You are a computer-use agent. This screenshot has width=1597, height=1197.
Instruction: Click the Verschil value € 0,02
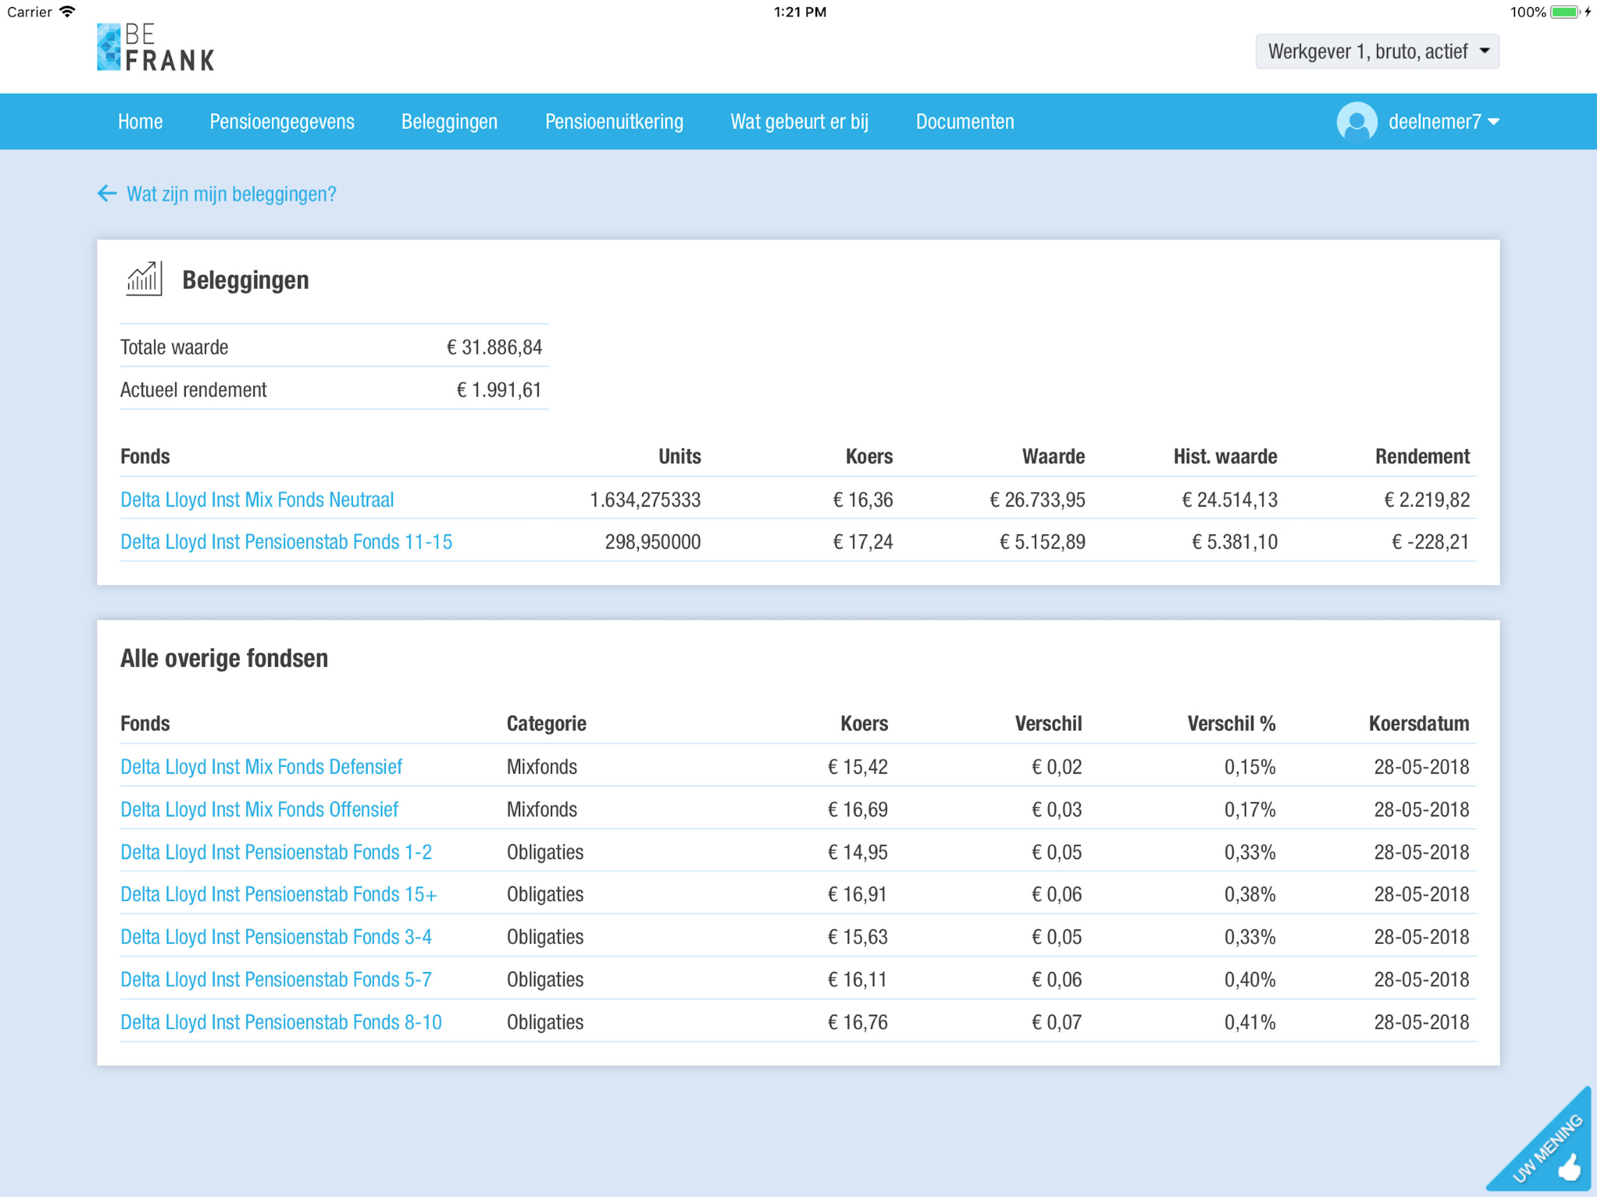click(x=1057, y=767)
